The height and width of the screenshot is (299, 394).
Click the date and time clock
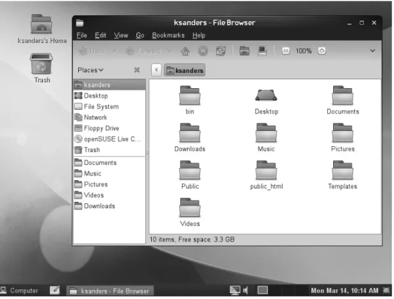(x=346, y=292)
